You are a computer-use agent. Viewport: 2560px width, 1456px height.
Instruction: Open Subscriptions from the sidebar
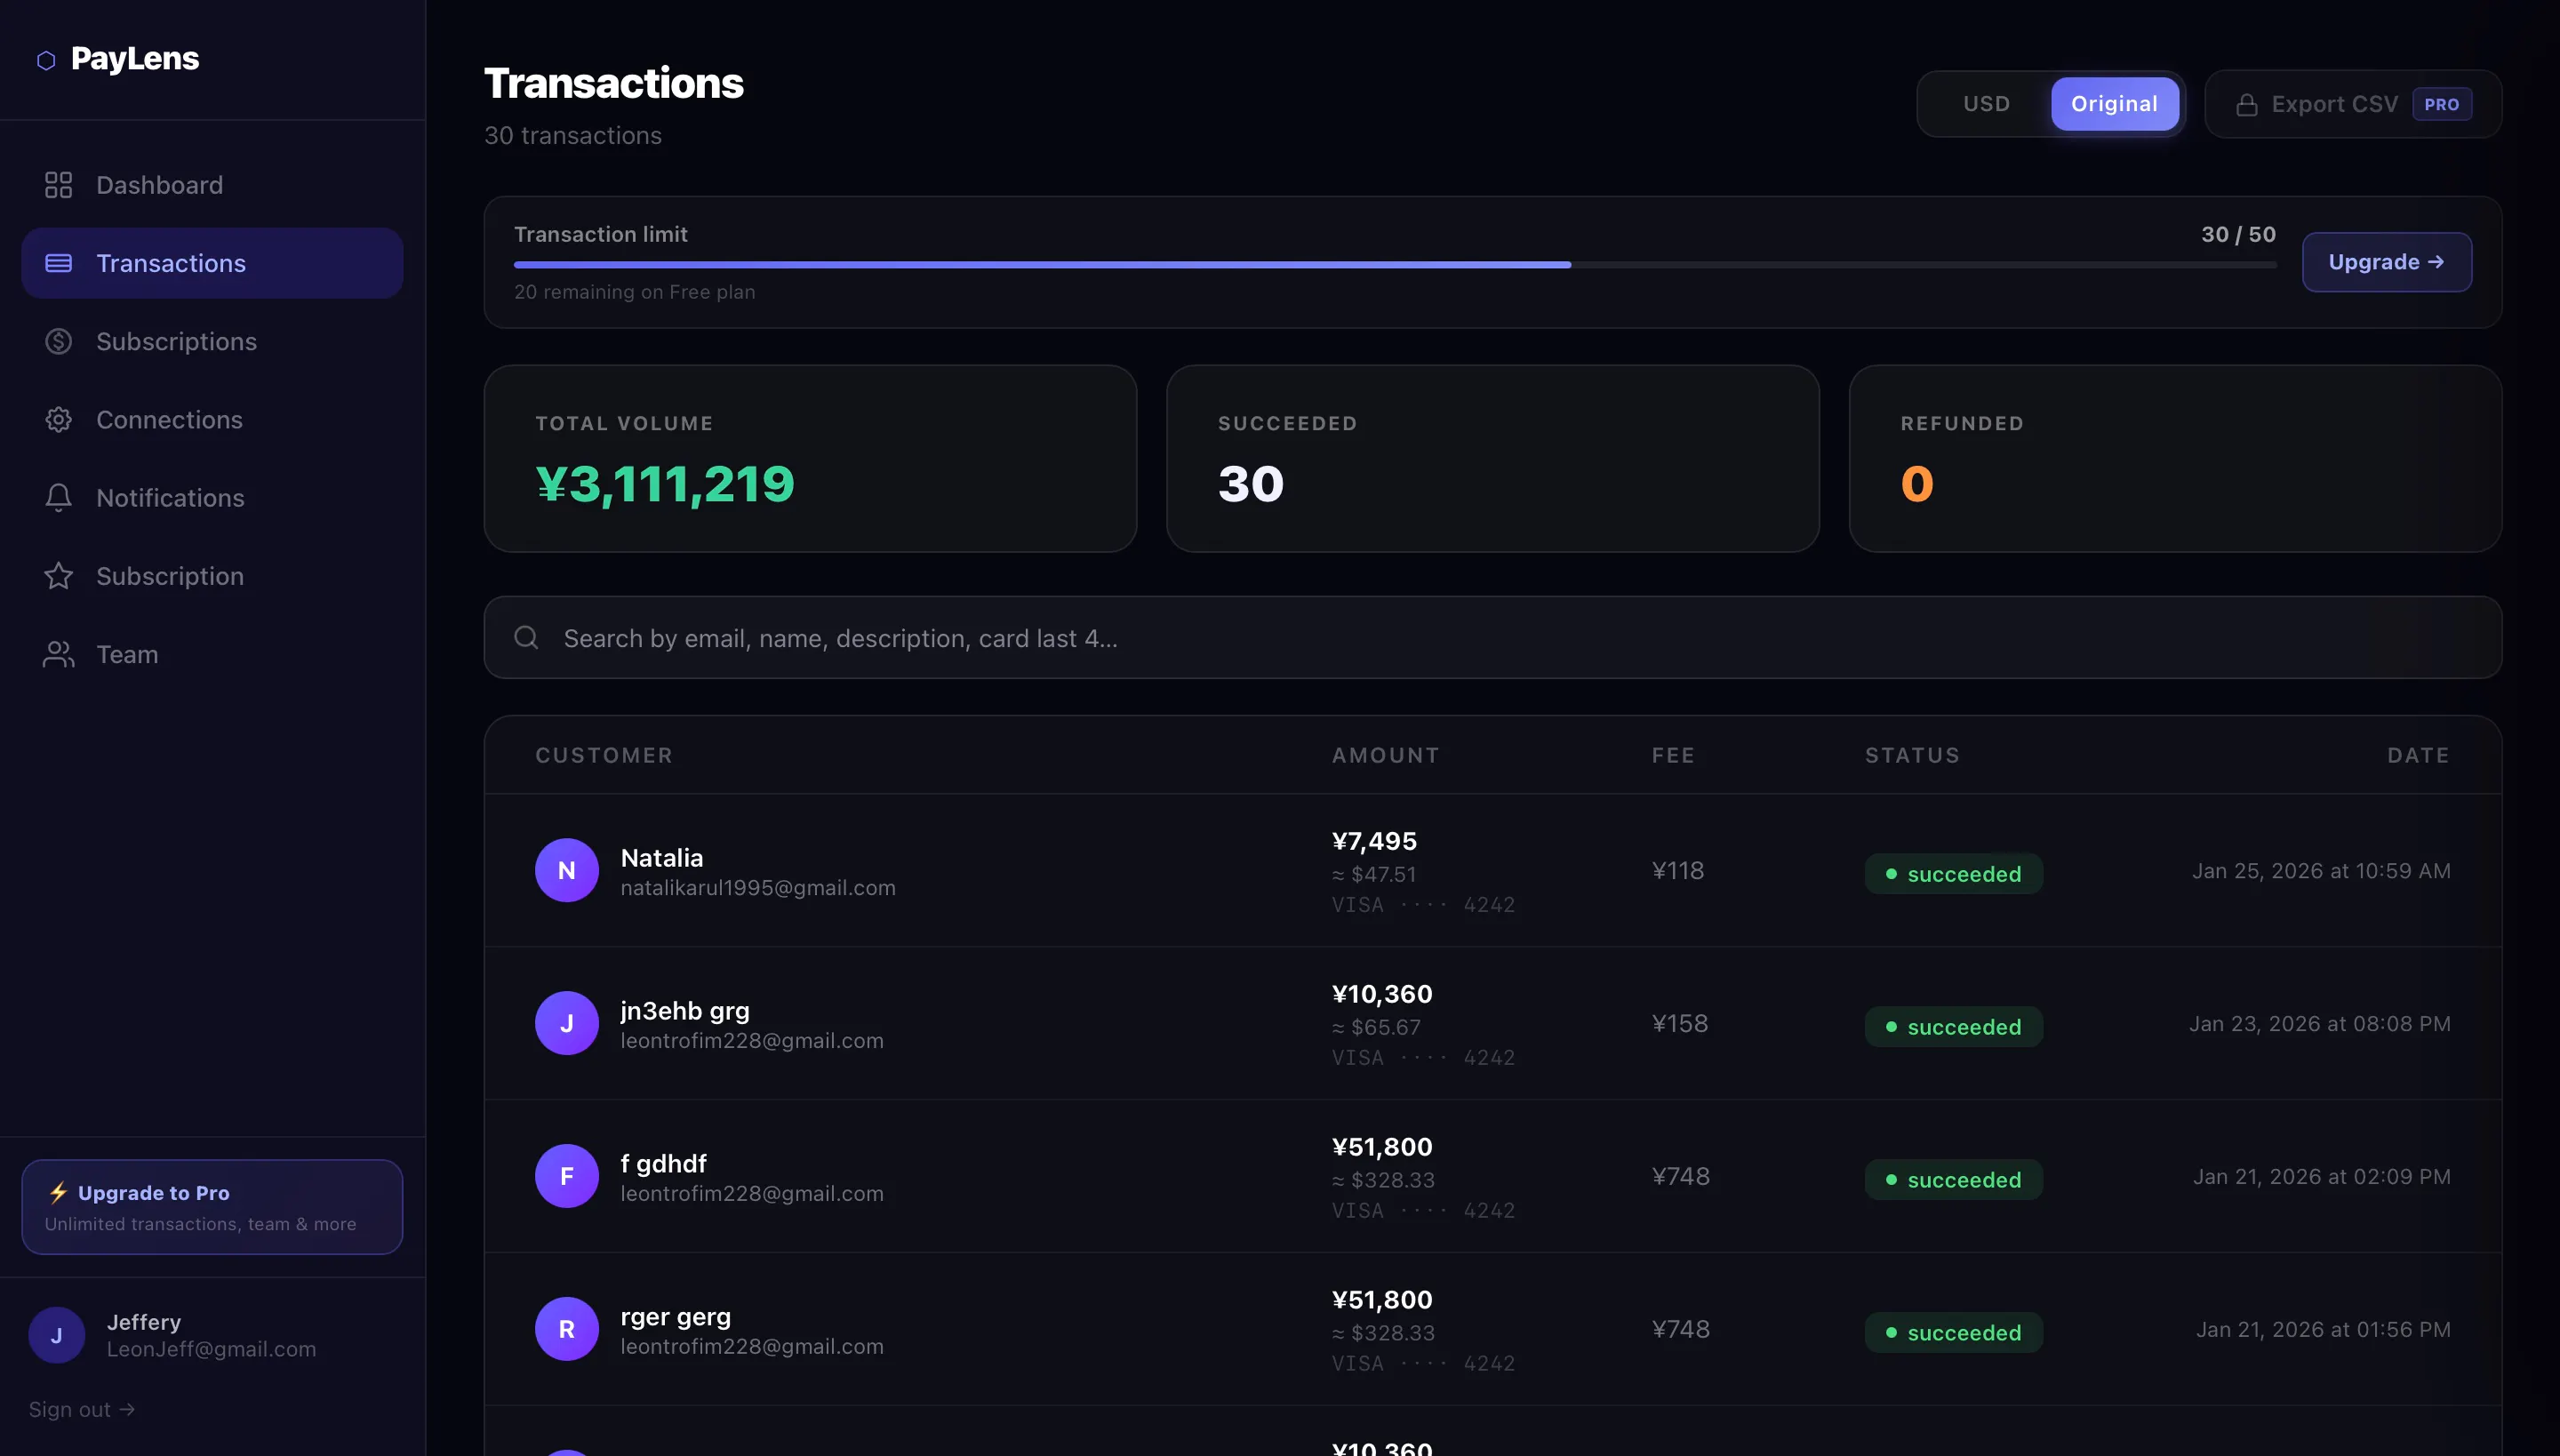[212, 341]
